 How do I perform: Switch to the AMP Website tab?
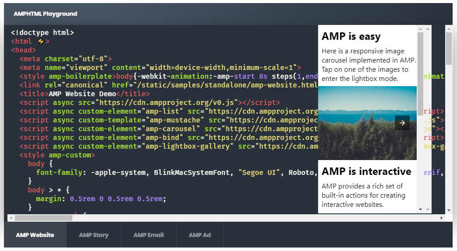(35, 235)
